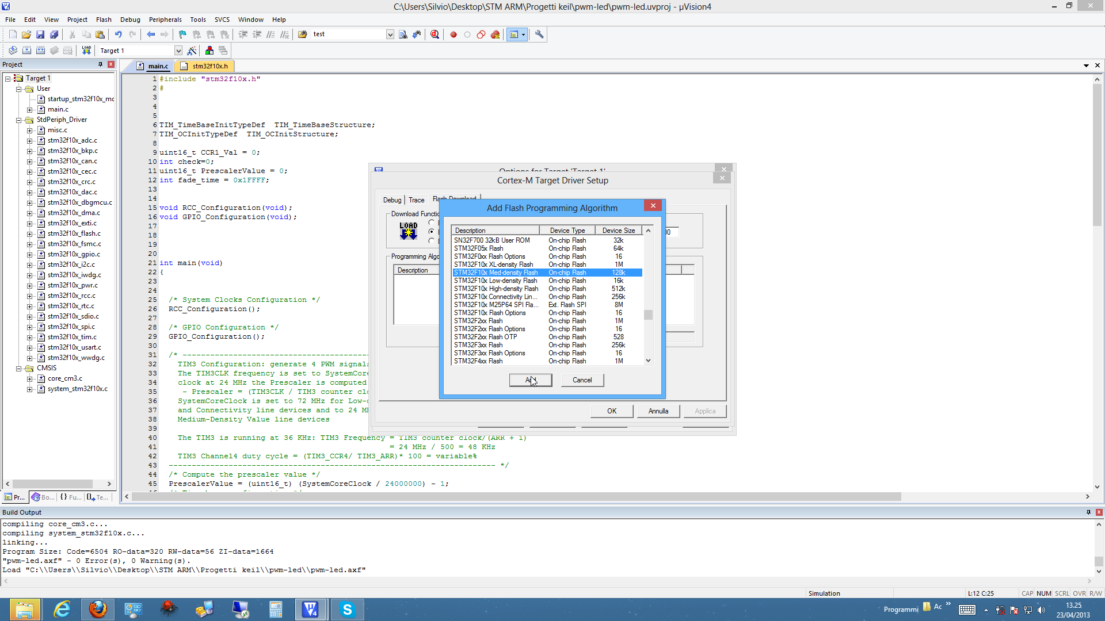Screen dimensions: 1105x621
Task: Click the algorithm list scrollbar down arrow
Action: tap(648, 361)
